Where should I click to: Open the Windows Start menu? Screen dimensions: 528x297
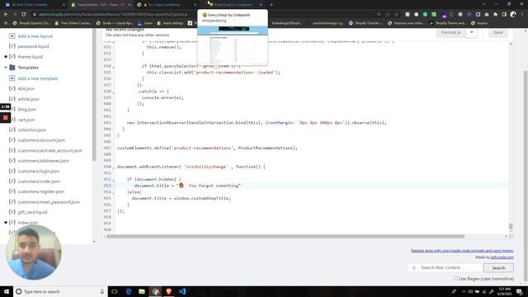[x=7, y=291]
